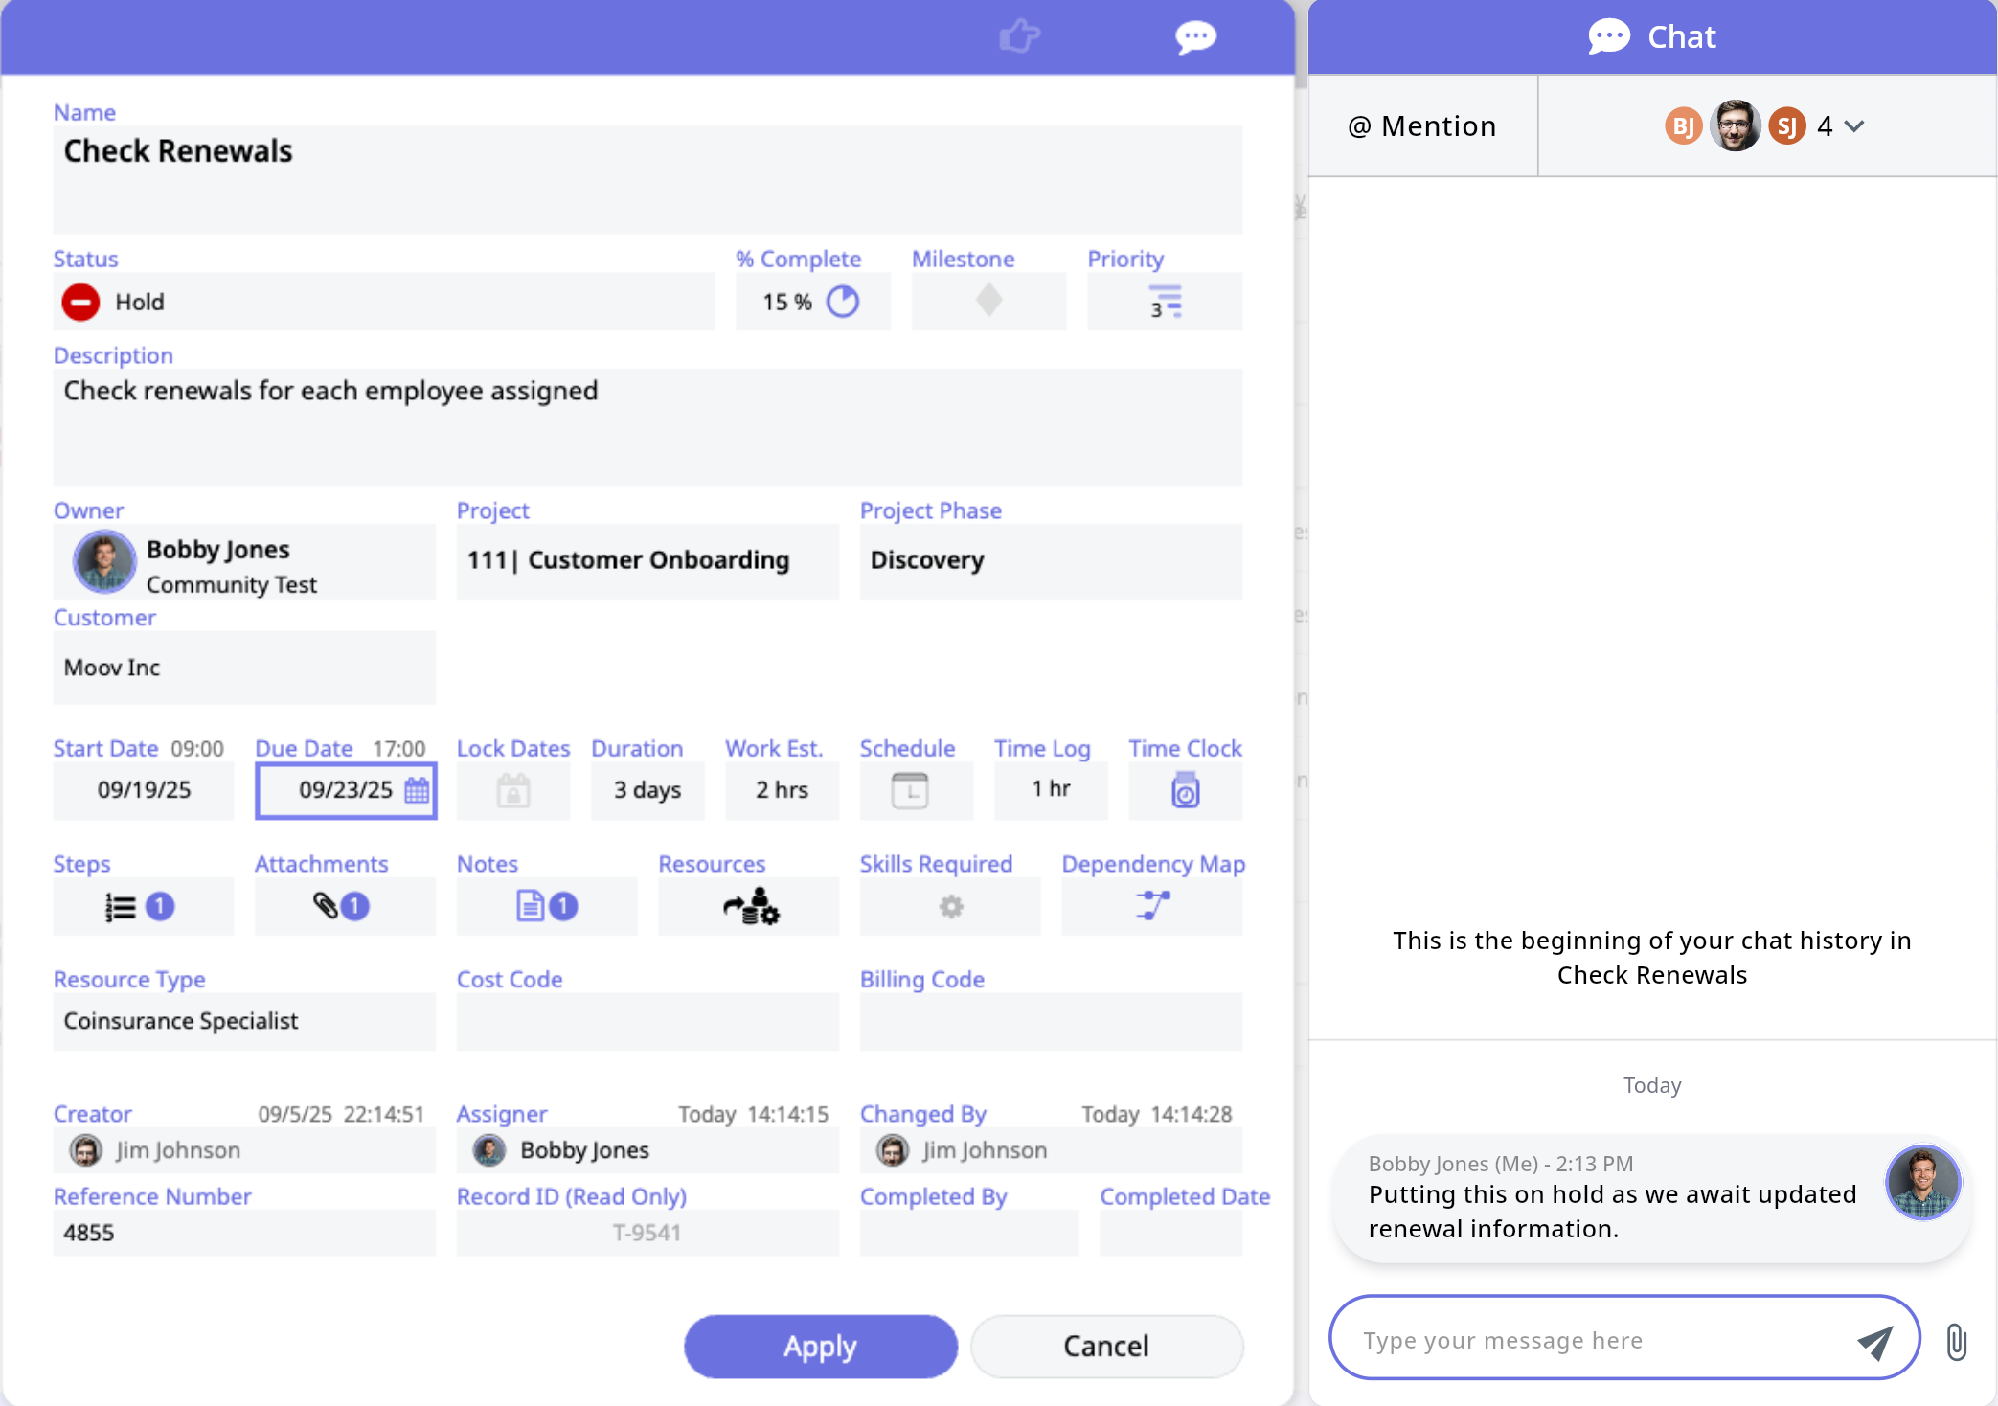Click the Apply button
The height and width of the screenshot is (1406, 1998).
[x=820, y=1346]
